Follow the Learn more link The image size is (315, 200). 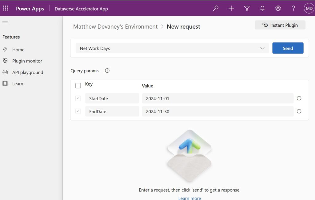click(189, 198)
